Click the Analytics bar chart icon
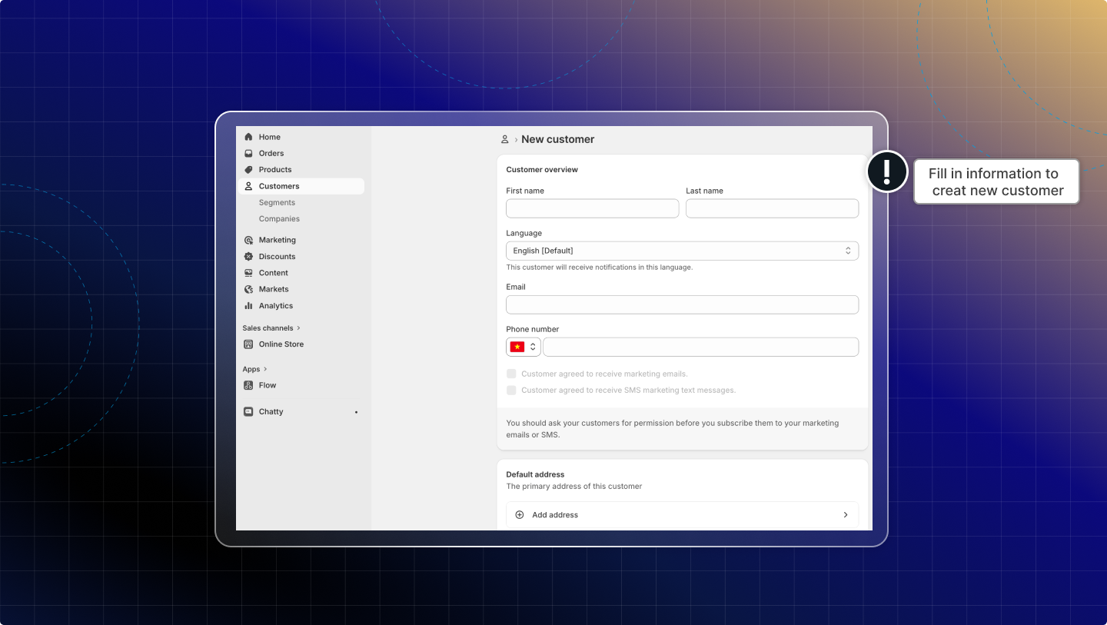The height and width of the screenshot is (625, 1107). point(248,306)
